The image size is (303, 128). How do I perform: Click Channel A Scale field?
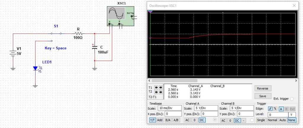tap(206, 108)
